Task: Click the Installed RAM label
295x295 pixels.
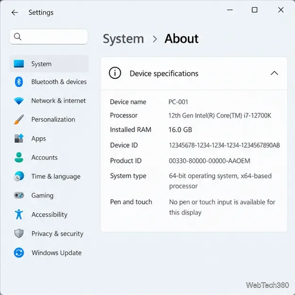Action: tap(131, 130)
